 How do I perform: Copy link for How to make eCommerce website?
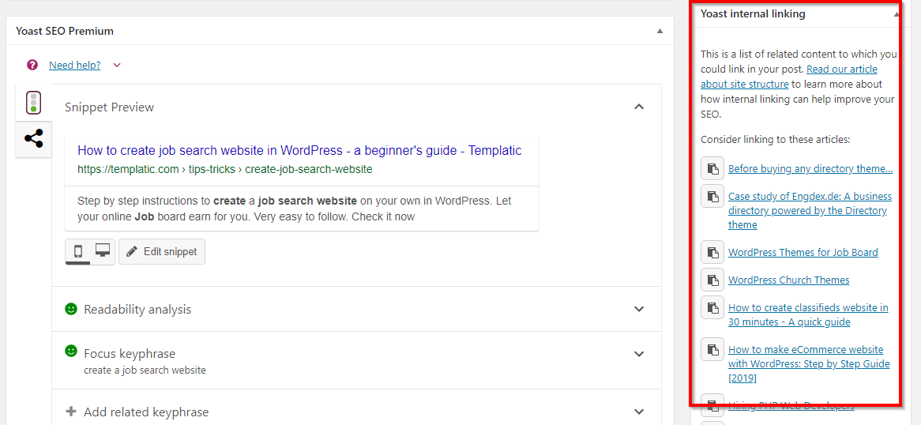point(712,350)
